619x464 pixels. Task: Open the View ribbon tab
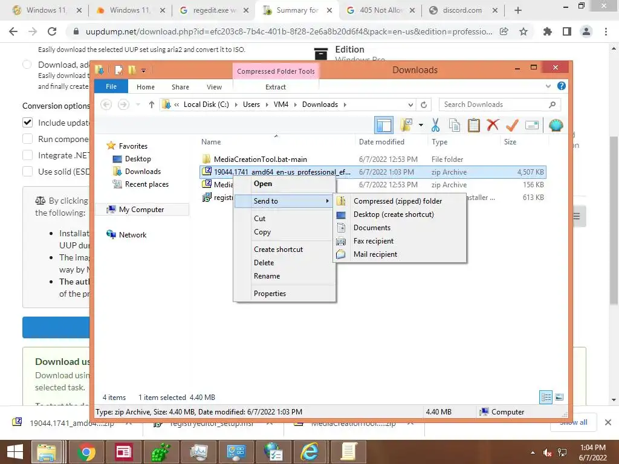pyautogui.click(x=214, y=87)
